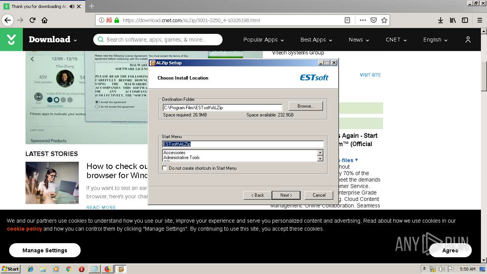Toggle Reader View in address bar

347,20
